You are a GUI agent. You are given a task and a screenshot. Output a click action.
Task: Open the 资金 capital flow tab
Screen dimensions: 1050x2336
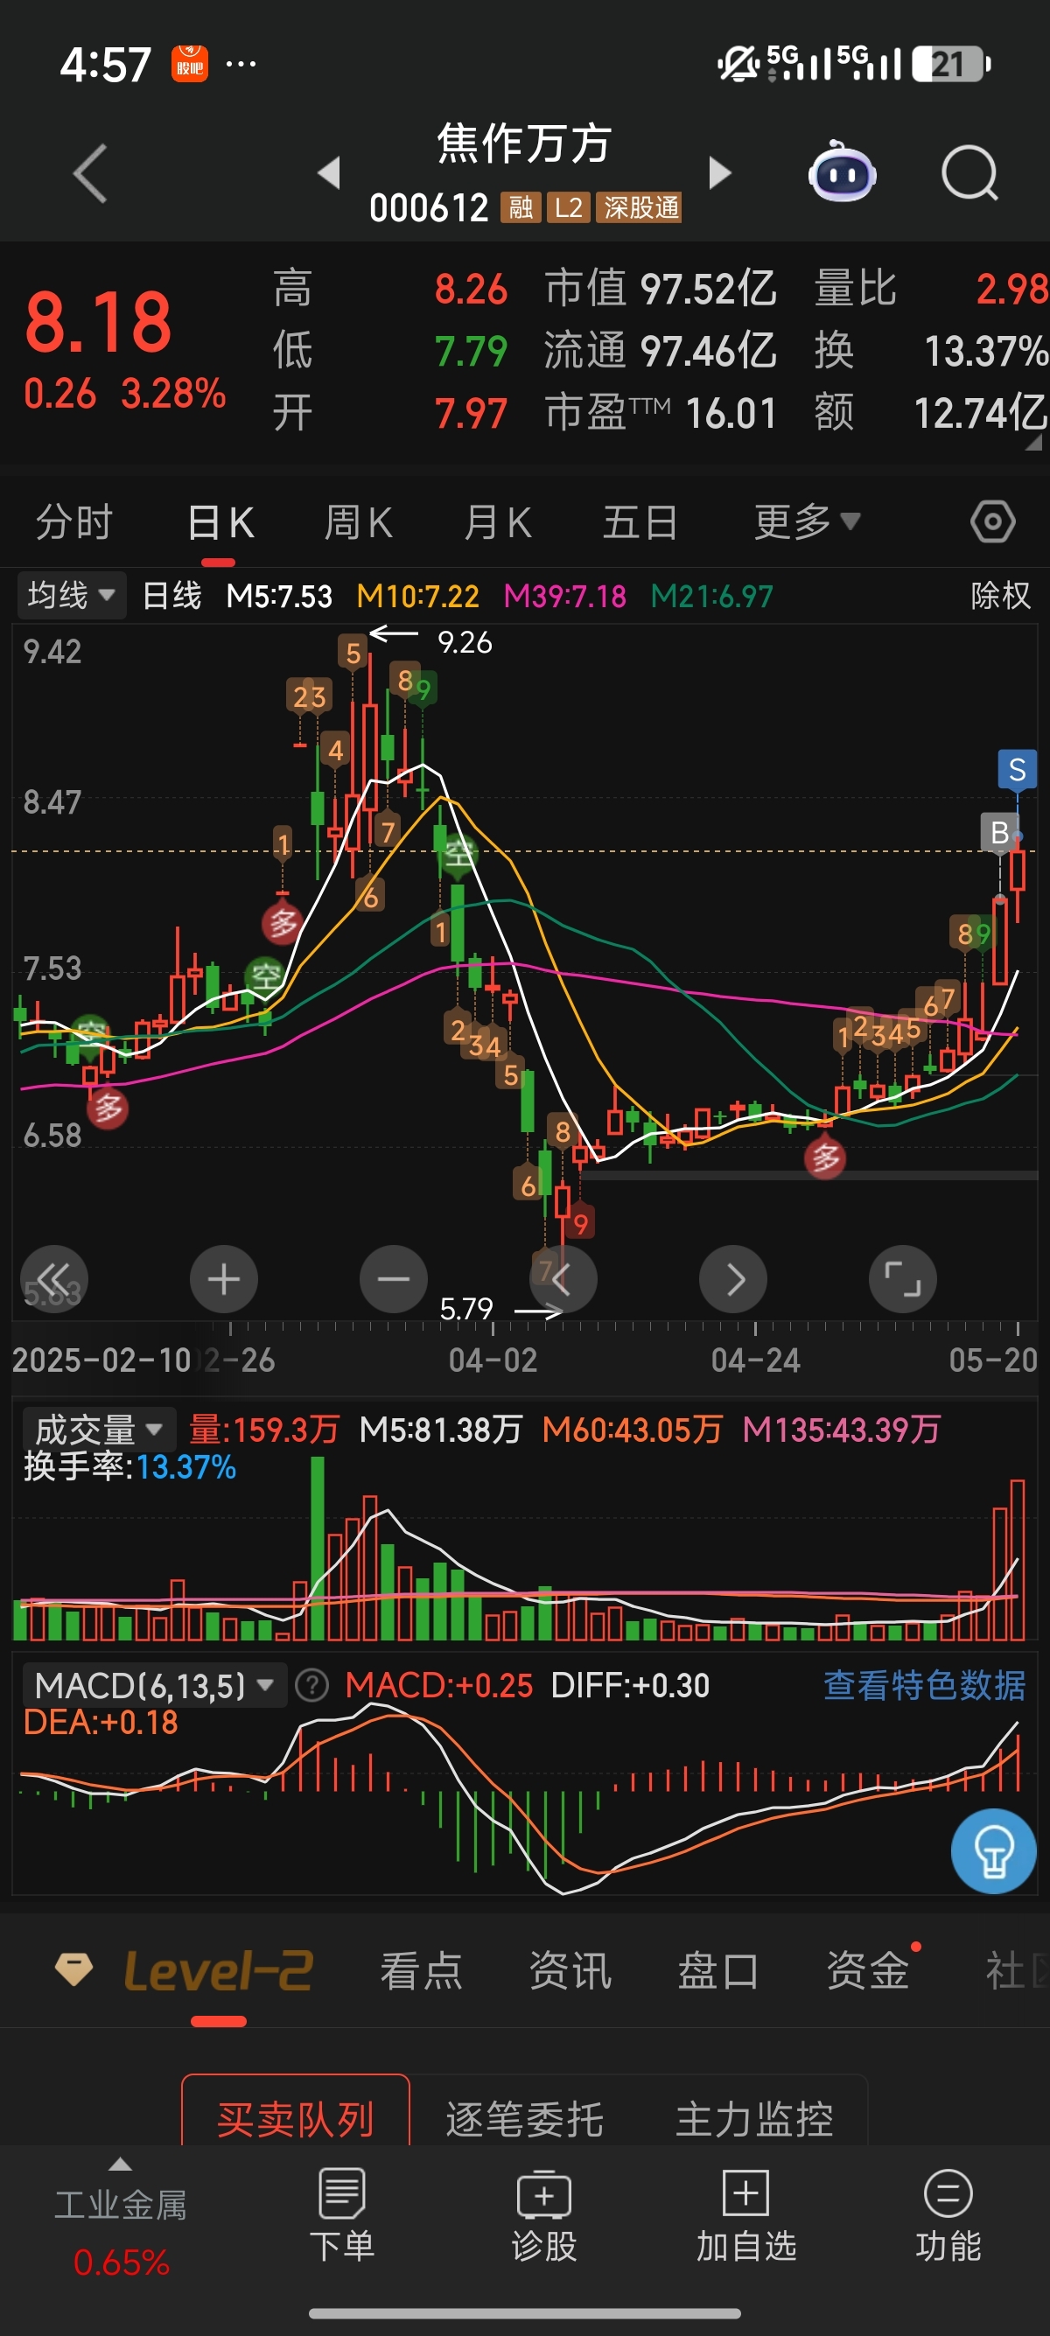pos(868,1971)
